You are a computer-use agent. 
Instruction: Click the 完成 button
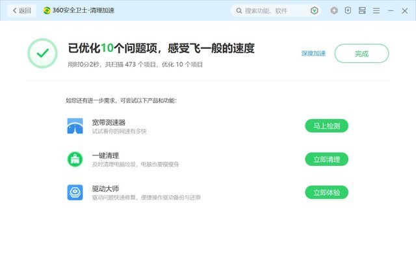tap(361, 53)
